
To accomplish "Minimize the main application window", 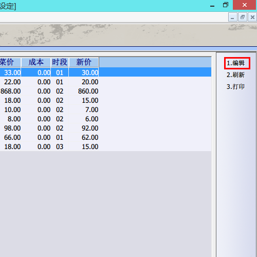I will [212, 5].
